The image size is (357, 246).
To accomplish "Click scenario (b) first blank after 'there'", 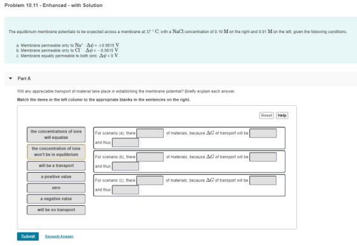I will click(150, 157).
